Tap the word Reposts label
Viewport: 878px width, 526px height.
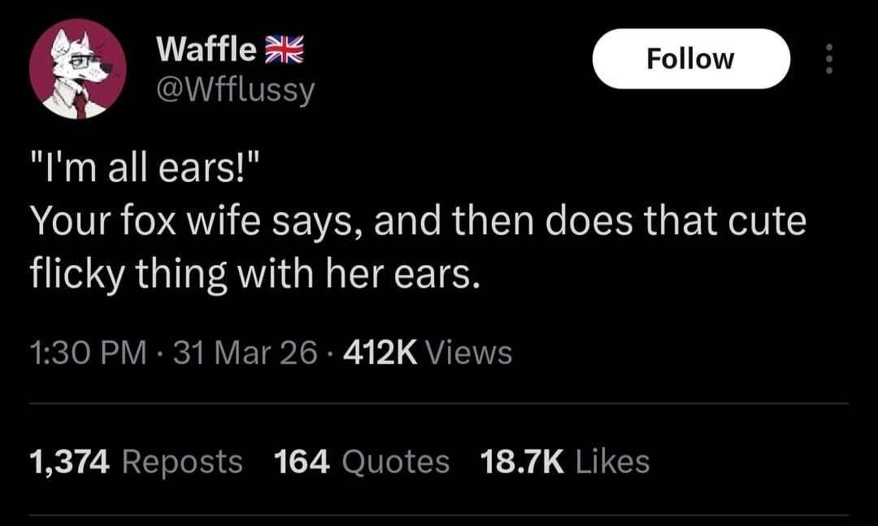pyautogui.click(x=180, y=461)
